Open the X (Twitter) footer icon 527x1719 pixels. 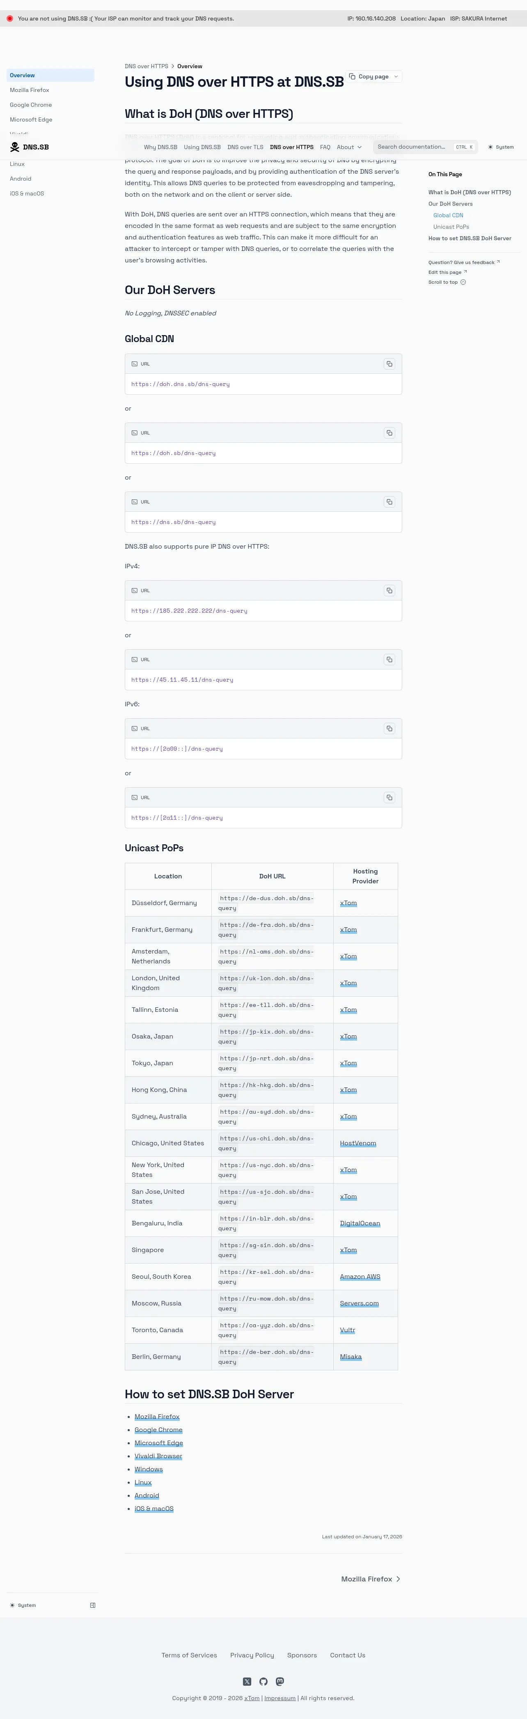(x=247, y=1682)
